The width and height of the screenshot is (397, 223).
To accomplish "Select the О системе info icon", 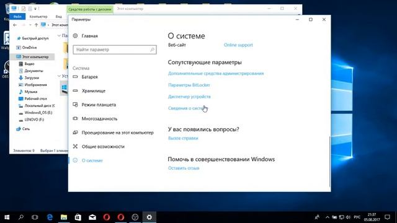I will coord(75,160).
